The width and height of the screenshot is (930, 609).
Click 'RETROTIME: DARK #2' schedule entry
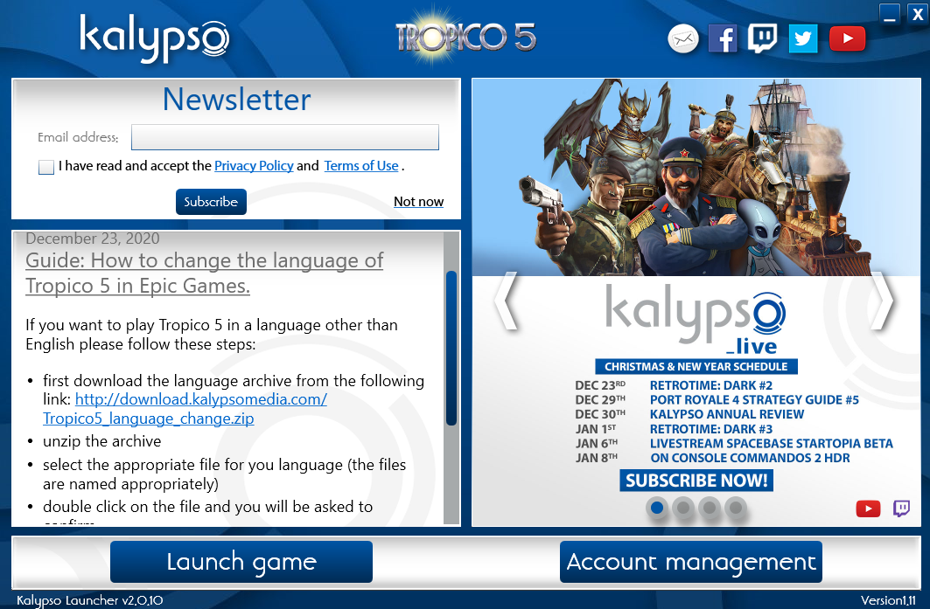[710, 385]
